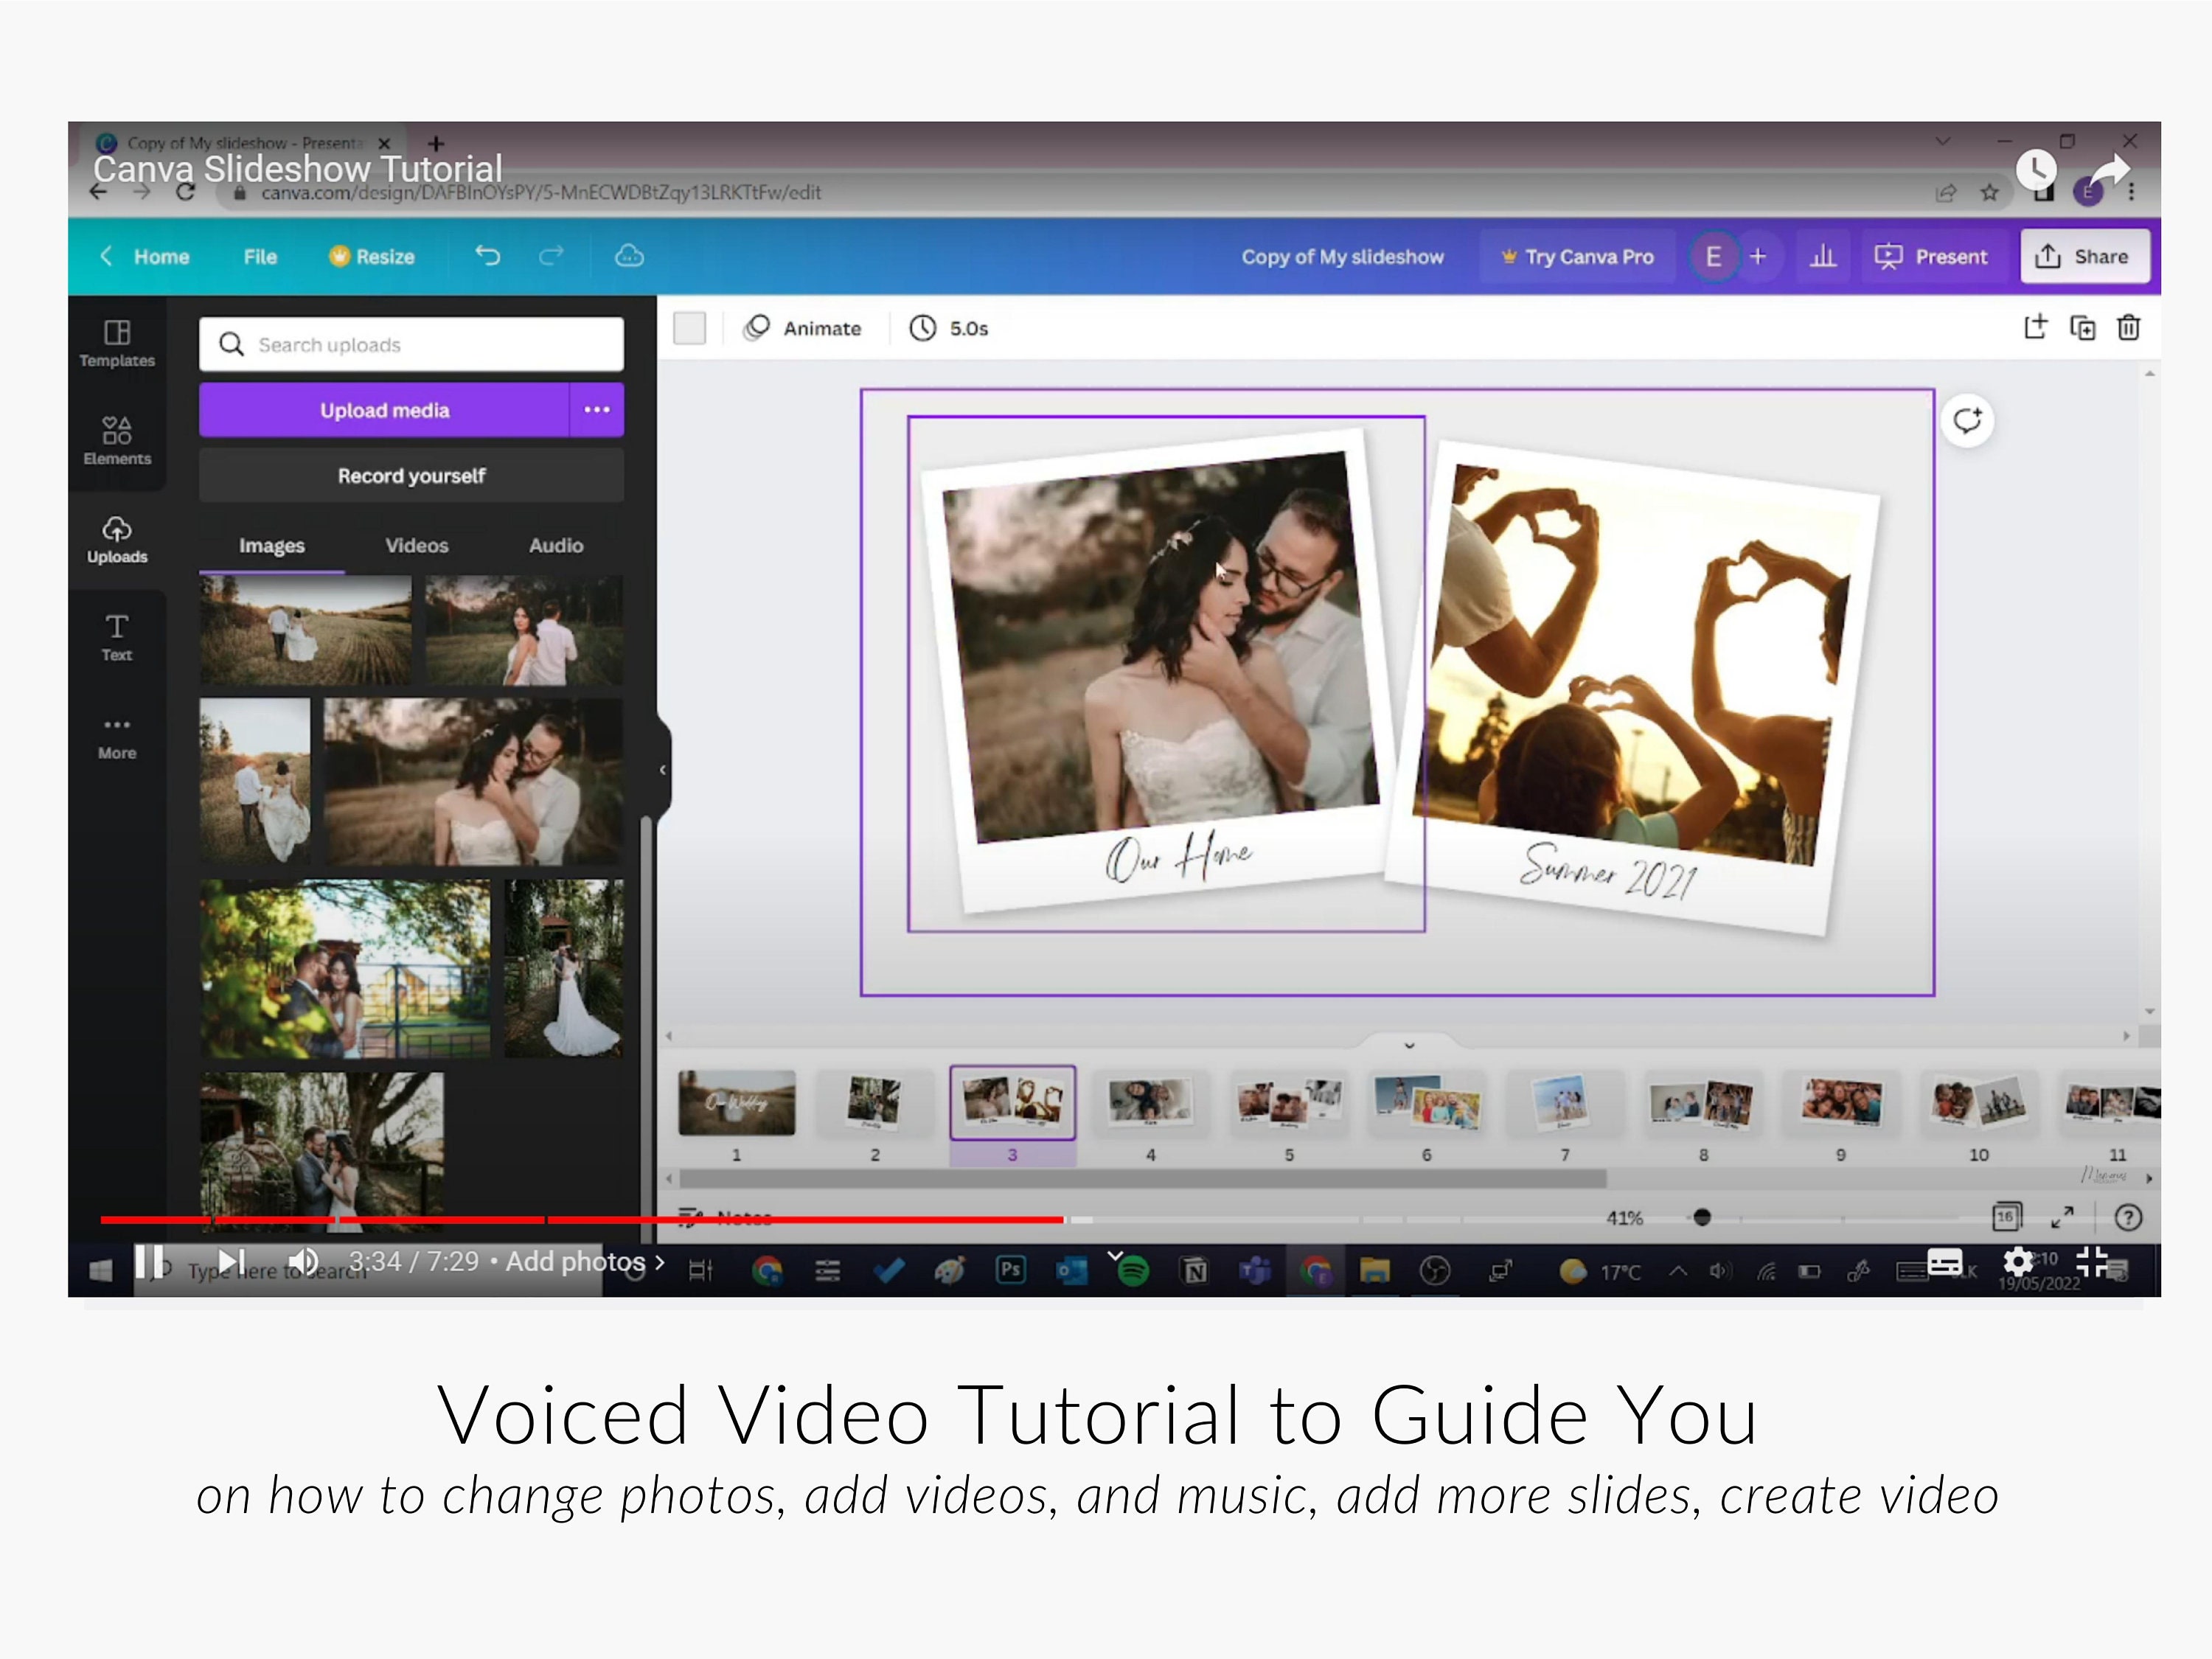Click the Windows Start button
Viewport: 2212px width, 1659px height.
click(100, 1271)
